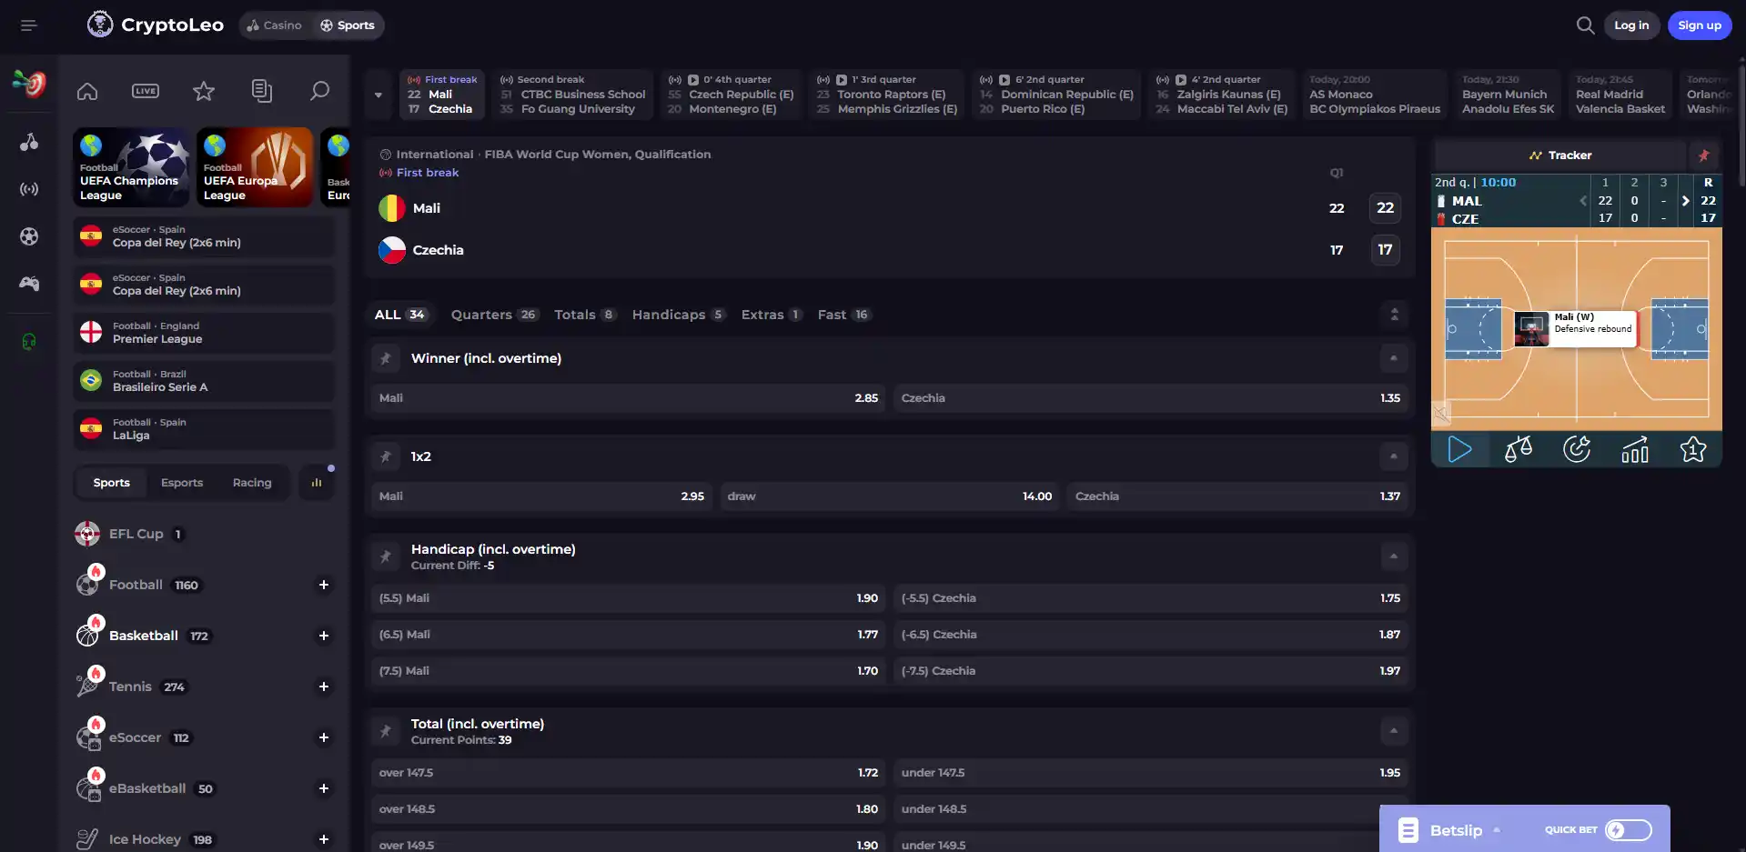
Task: Toggle the Quick Bet switch
Action: (x=1628, y=830)
